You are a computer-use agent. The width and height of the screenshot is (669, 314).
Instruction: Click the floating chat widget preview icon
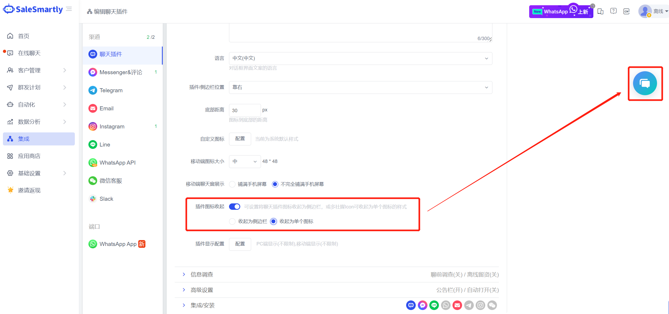click(x=645, y=83)
